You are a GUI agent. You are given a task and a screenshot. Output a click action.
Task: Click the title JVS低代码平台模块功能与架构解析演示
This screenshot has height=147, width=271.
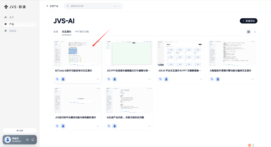click(x=76, y=117)
